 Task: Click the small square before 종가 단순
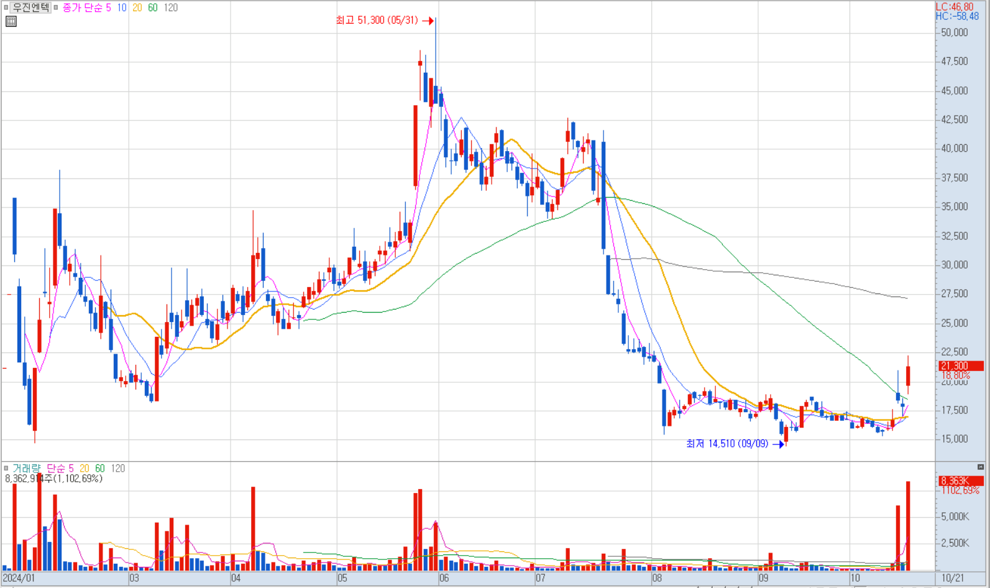pyautogui.click(x=56, y=7)
